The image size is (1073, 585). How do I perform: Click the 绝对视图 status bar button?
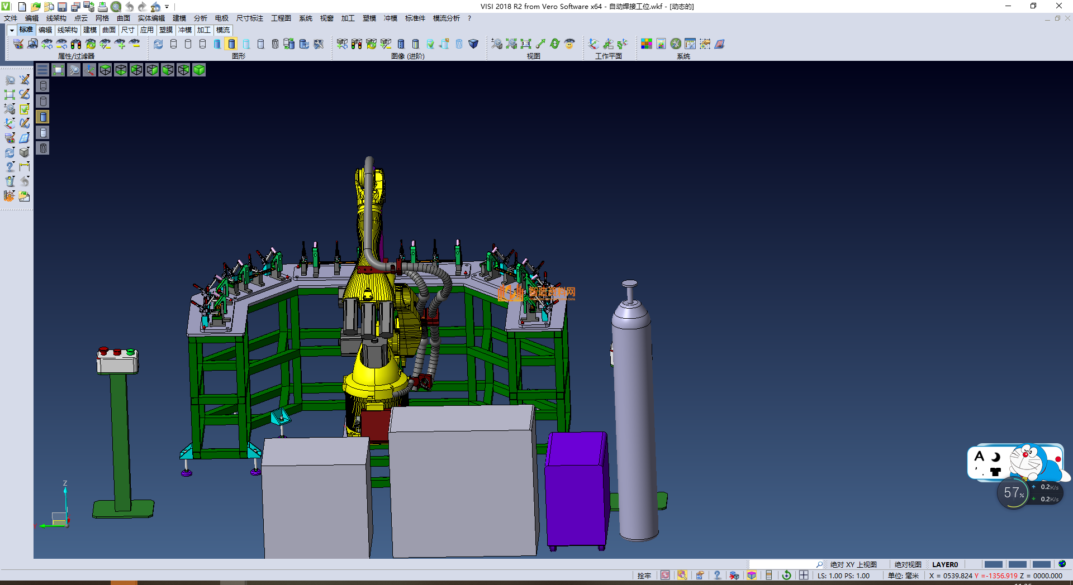(x=908, y=564)
